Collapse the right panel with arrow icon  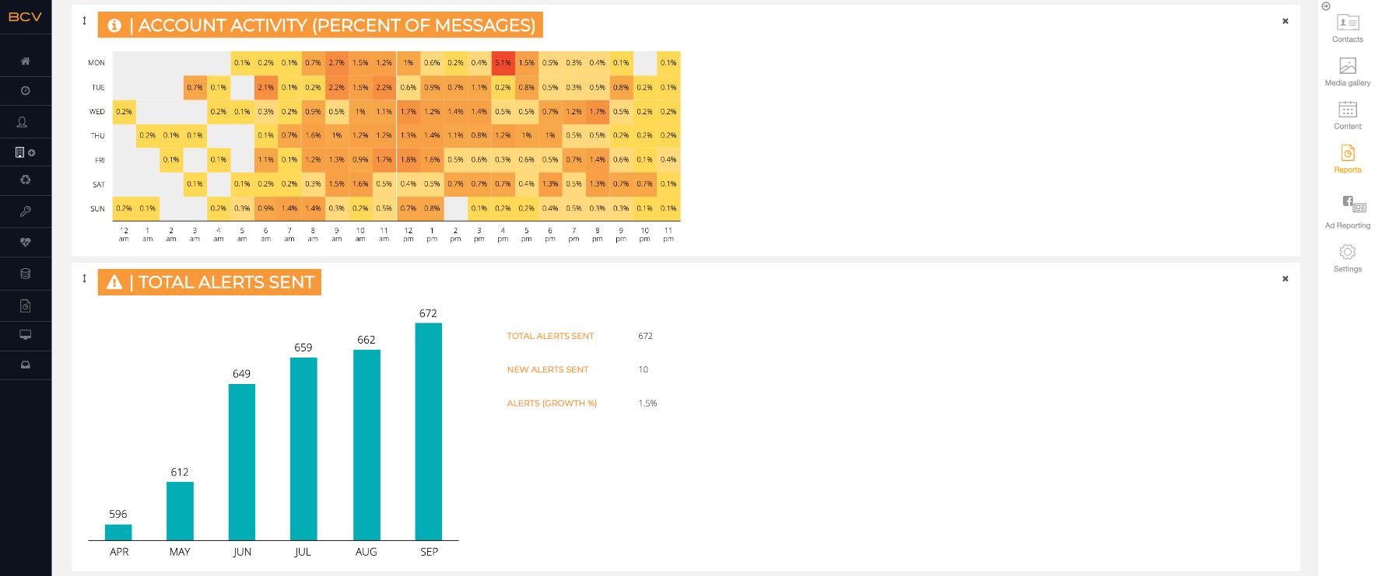tap(1326, 6)
